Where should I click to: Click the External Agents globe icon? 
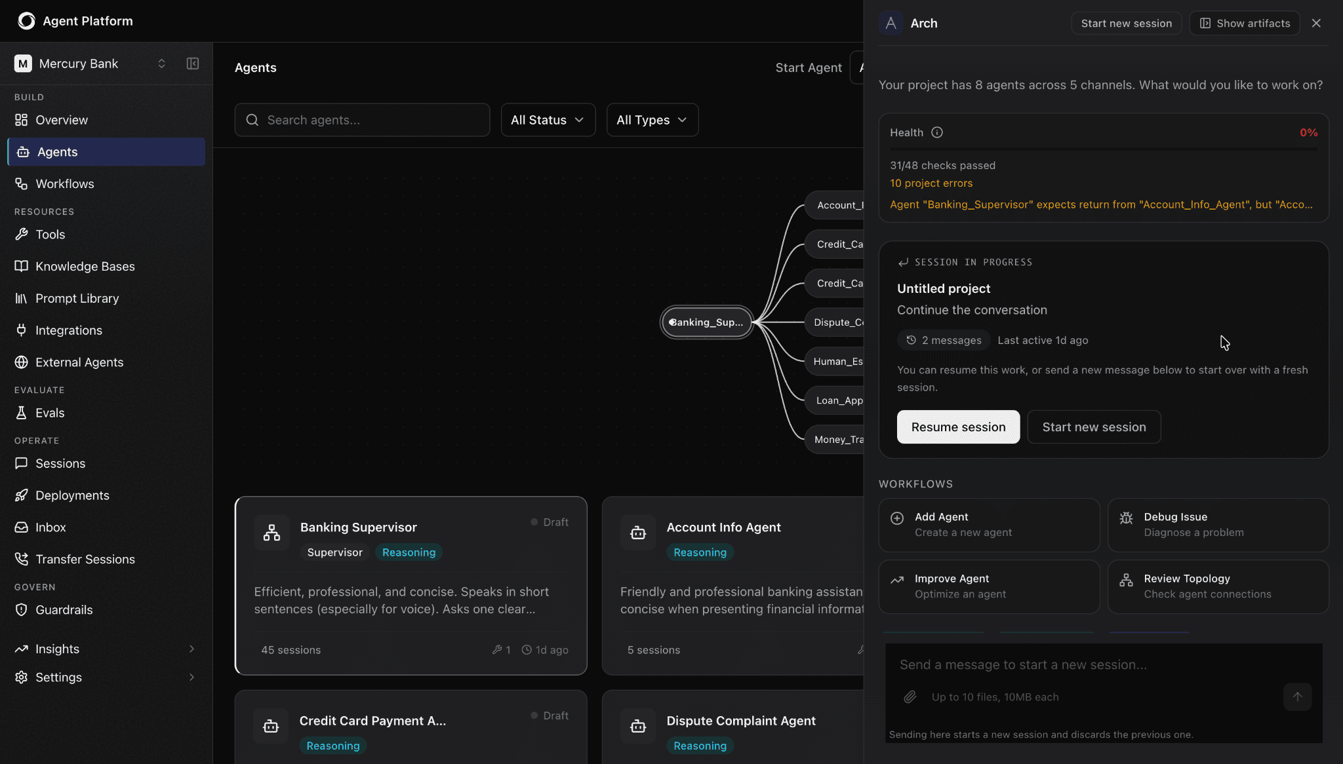click(22, 362)
